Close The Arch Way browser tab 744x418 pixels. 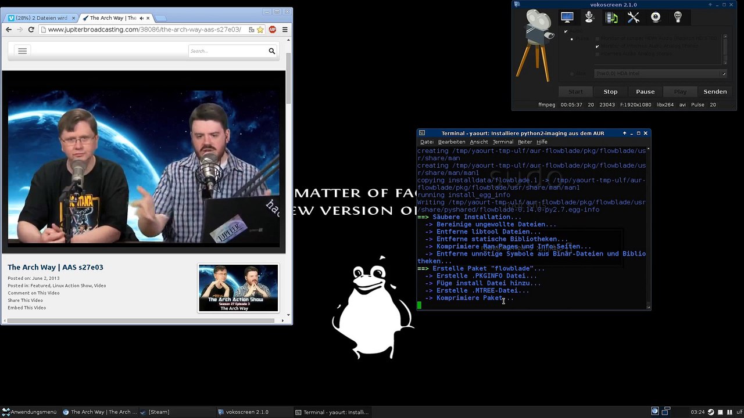(148, 18)
